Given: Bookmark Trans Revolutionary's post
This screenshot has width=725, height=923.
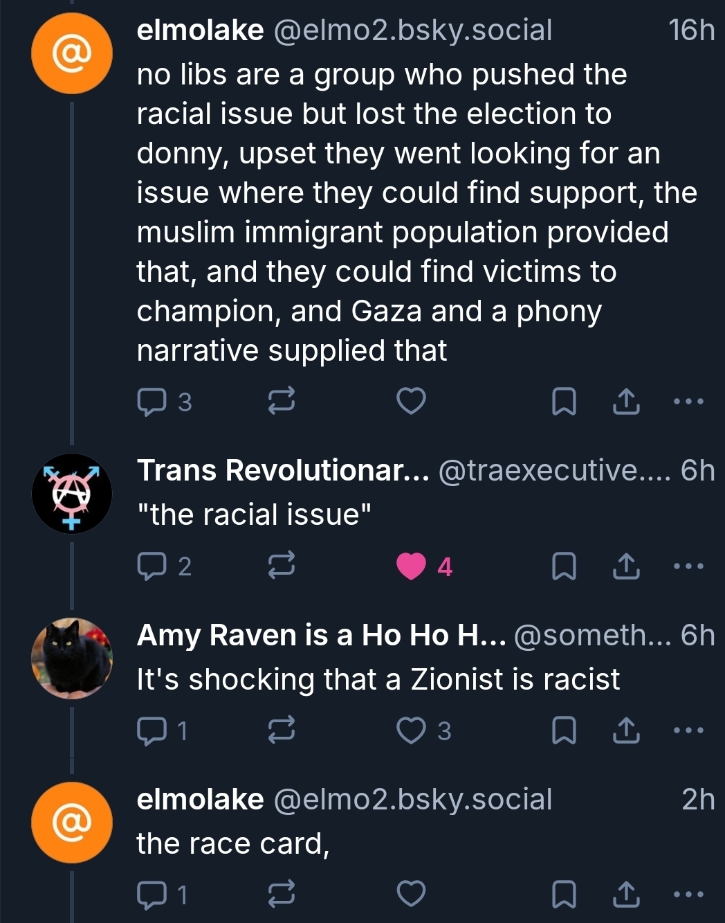Looking at the screenshot, I should (x=564, y=566).
